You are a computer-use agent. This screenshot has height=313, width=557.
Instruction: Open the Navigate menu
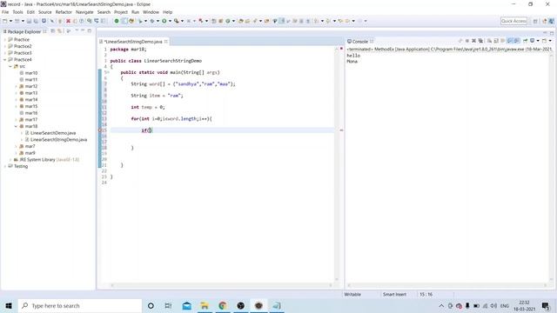point(84,12)
